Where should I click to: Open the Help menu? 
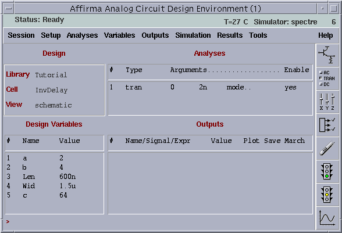coord(326,35)
